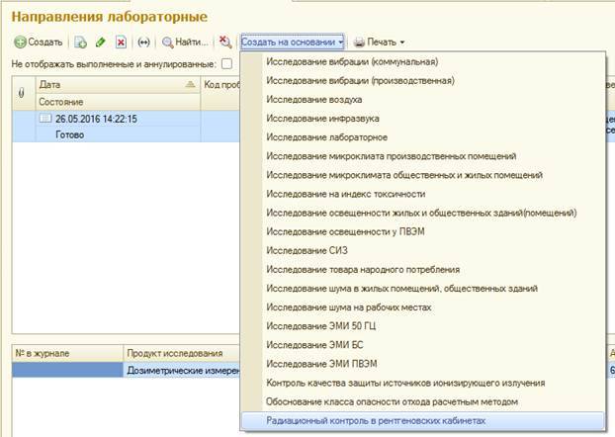Click the green Создать button
Viewport: 615px width, 437px height.
[39, 43]
